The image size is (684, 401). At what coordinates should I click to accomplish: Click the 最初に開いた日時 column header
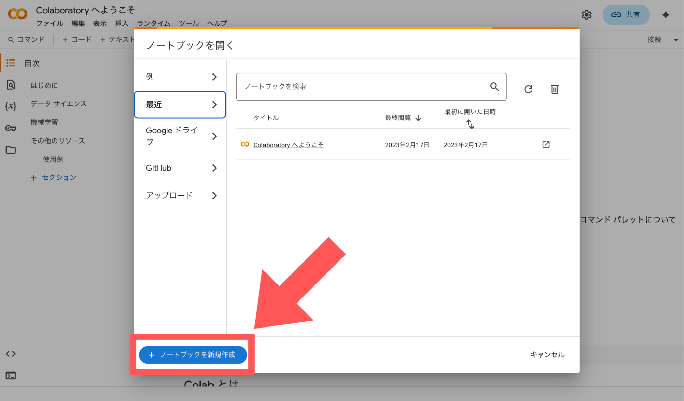(470, 112)
